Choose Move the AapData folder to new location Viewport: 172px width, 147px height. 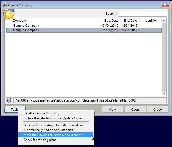(56, 135)
